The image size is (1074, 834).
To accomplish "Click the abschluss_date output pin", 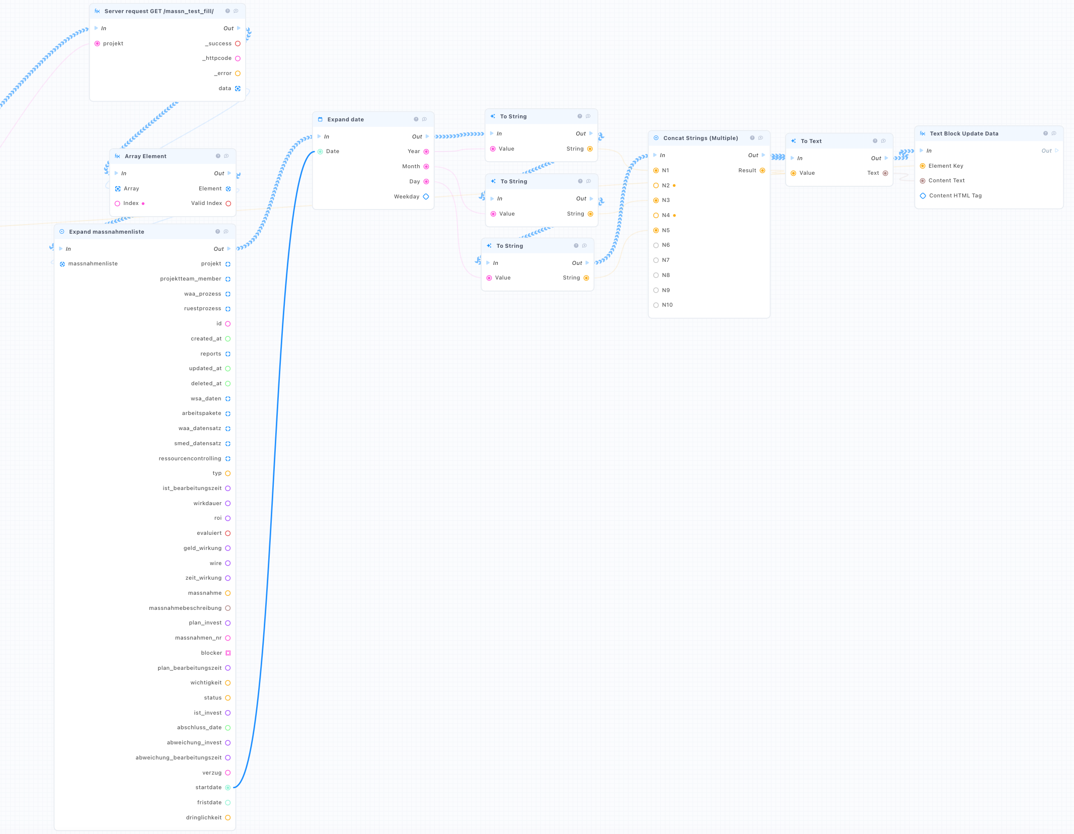I will point(228,728).
